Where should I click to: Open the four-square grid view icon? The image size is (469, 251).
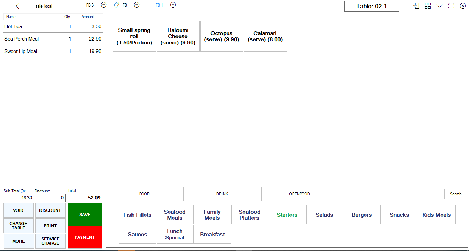428,6
